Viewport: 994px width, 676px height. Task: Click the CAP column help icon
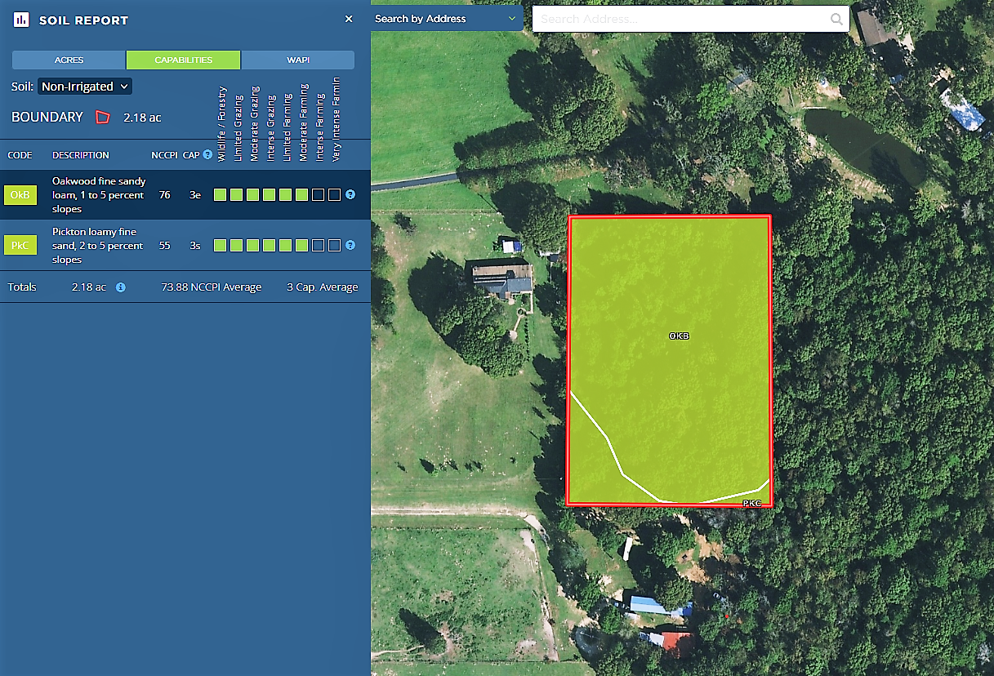(207, 154)
